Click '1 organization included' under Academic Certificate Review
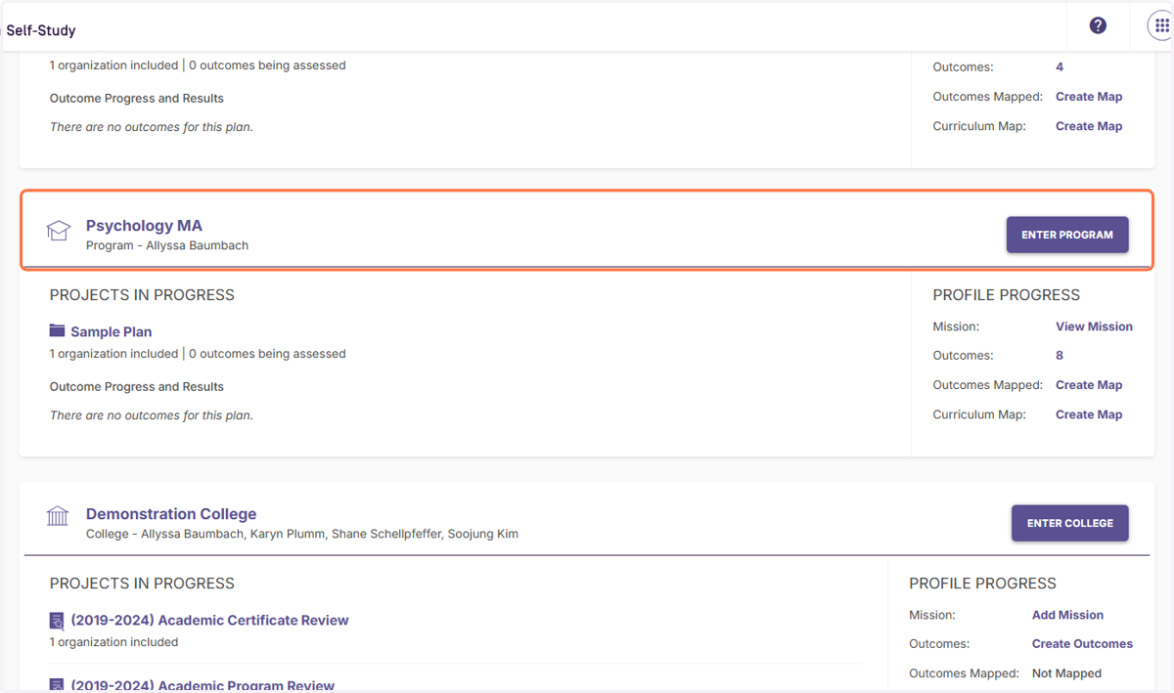 click(113, 642)
